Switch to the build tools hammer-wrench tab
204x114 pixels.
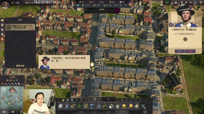click(x=95, y=99)
